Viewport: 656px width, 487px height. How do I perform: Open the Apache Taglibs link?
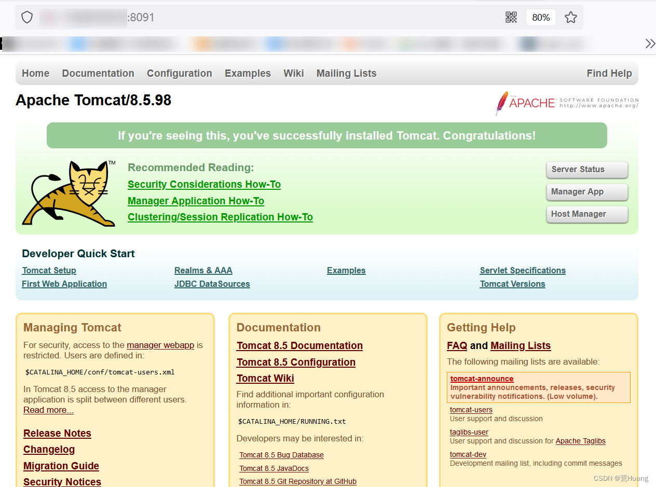pyautogui.click(x=581, y=441)
